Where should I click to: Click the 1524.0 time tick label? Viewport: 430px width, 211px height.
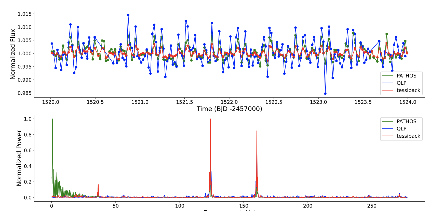408,102
